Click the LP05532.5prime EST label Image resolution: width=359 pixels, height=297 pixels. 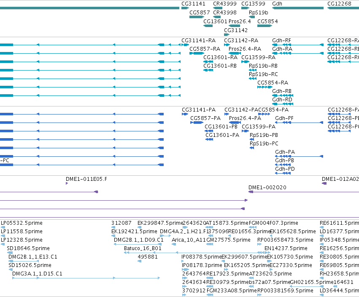[x=22, y=223]
